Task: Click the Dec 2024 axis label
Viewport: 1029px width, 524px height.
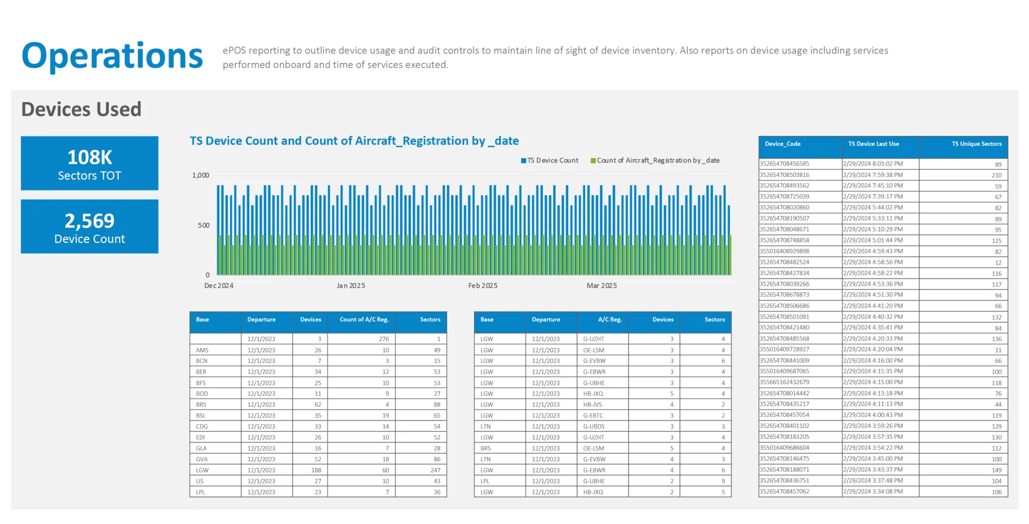Action: tap(219, 286)
